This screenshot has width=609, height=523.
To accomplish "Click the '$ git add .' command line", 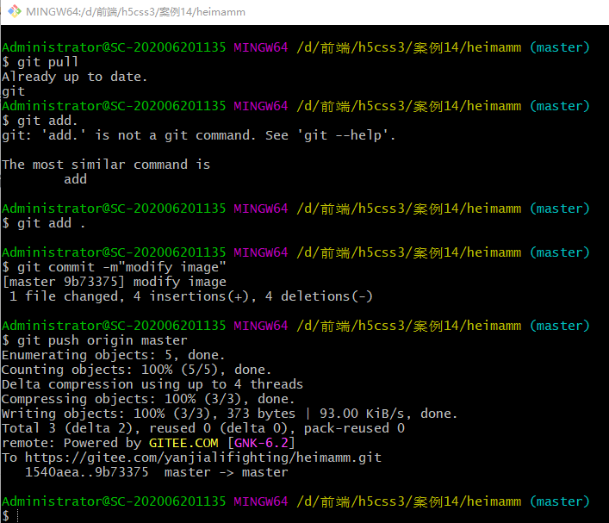I will coord(43,223).
